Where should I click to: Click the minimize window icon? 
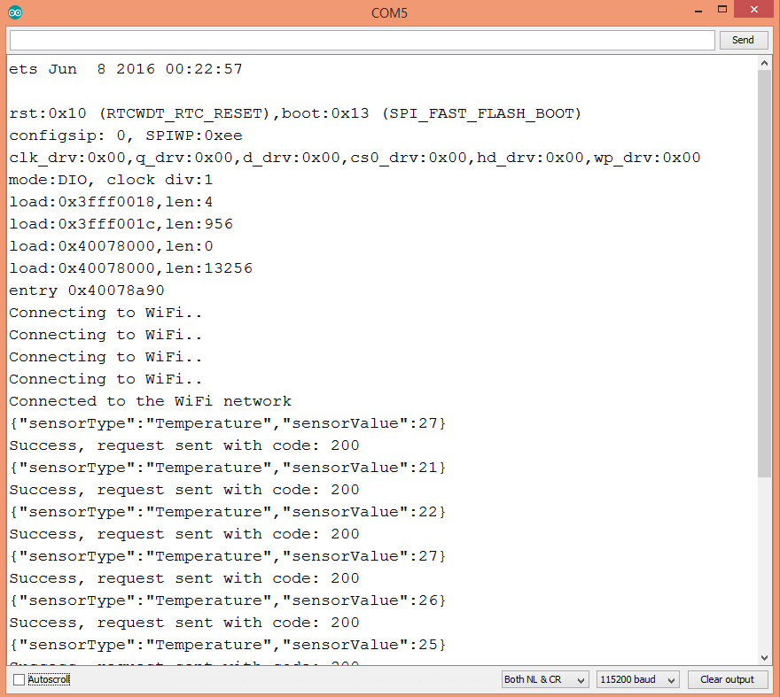[x=699, y=10]
